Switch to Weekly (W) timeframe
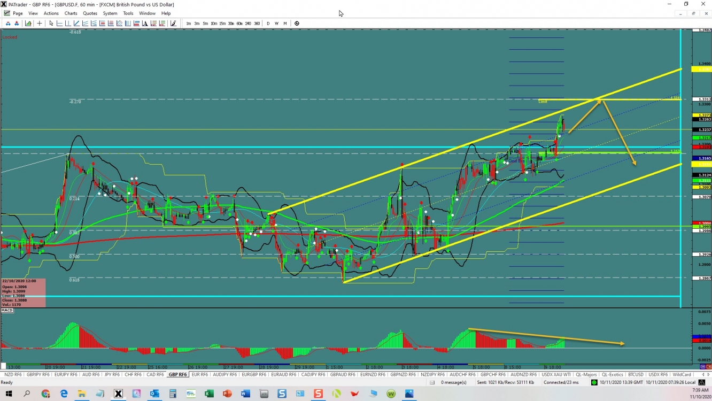The image size is (712, 401). (276, 24)
